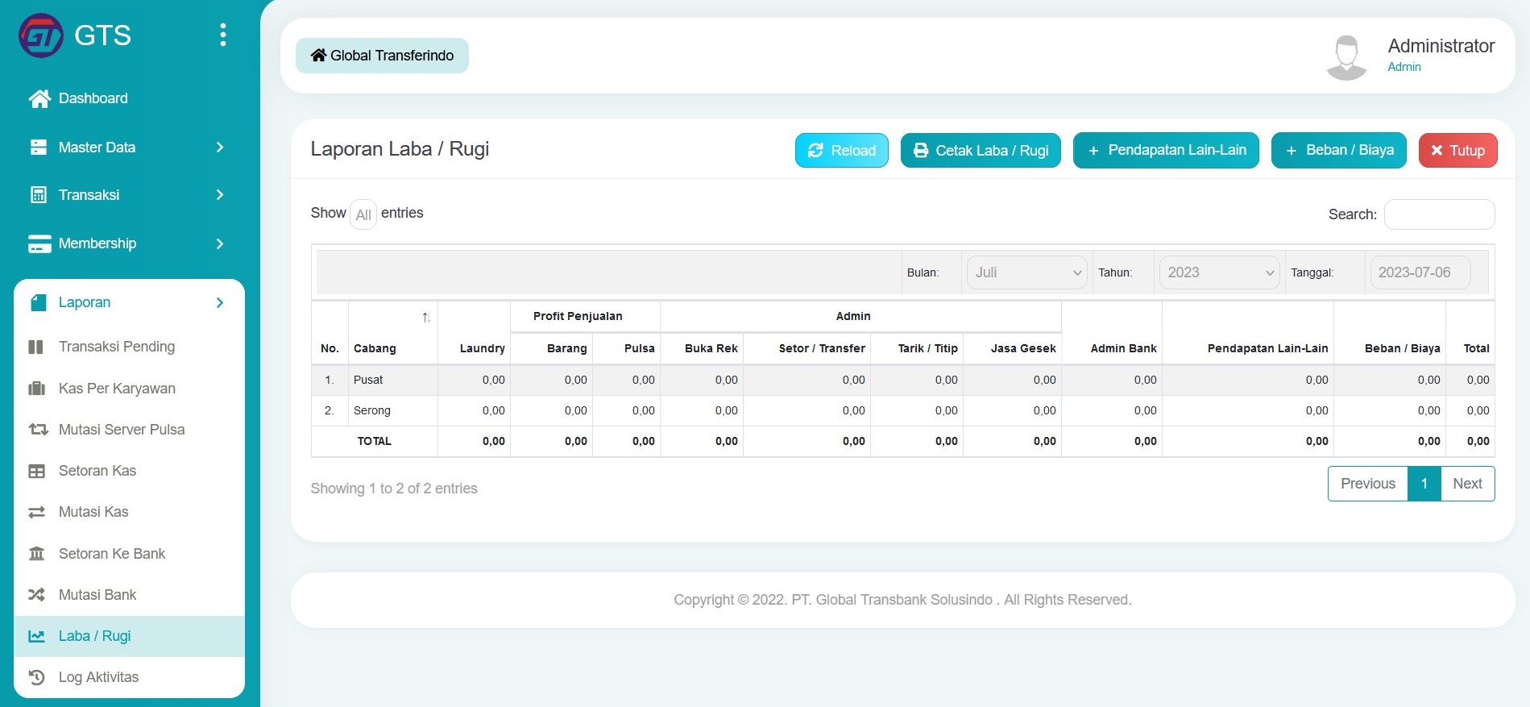Click the Laporan Laba / Rugi heading
The height and width of the screenshot is (707, 1530).
[x=400, y=150]
